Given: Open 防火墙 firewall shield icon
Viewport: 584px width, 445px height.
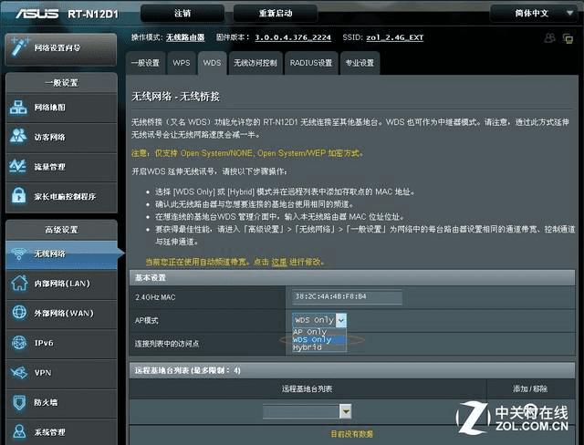Looking at the screenshot, I should (x=19, y=402).
